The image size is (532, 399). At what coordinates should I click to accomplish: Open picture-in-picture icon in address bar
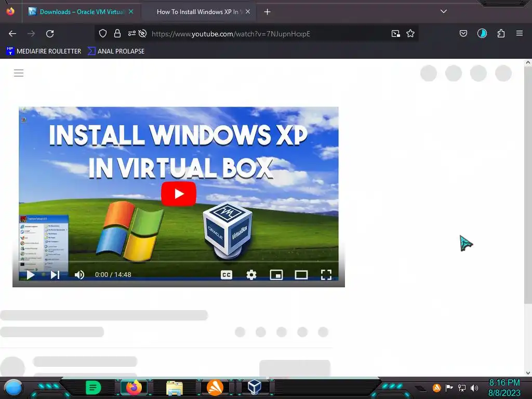[x=395, y=33]
